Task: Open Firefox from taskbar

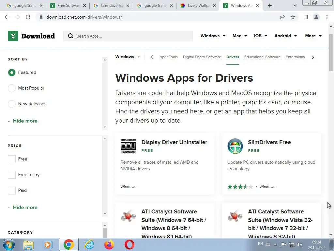Action: (109, 244)
